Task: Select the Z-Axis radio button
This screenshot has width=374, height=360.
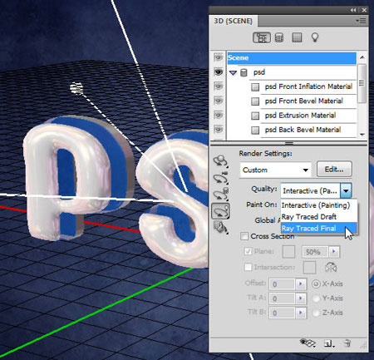Action: tap(316, 313)
